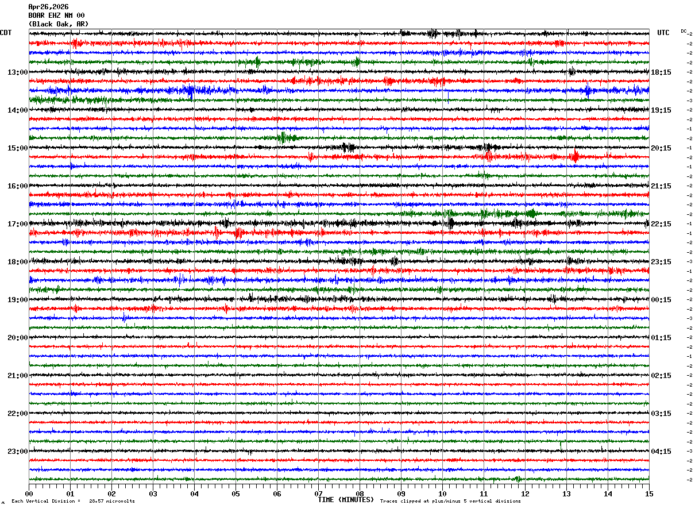Click the location label (Black Oak, AR)
This screenshot has width=695, height=509.
(x=58, y=24)
